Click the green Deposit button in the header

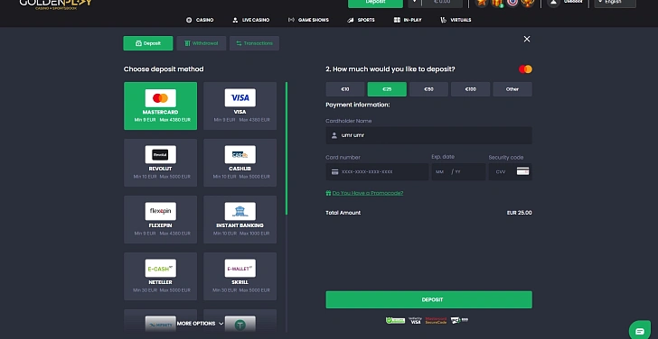click(376, 3)
